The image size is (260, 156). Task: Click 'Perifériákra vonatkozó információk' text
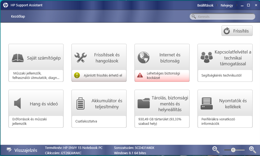[218, 121]
